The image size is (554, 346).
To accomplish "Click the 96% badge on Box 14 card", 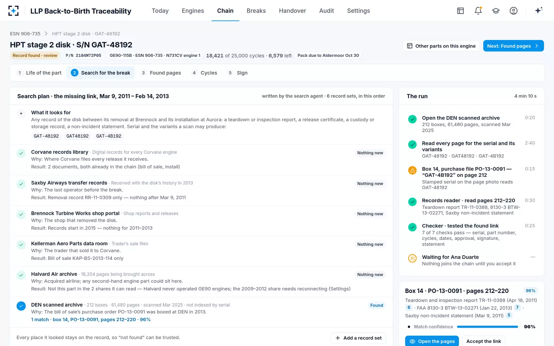I will point(531,291).
